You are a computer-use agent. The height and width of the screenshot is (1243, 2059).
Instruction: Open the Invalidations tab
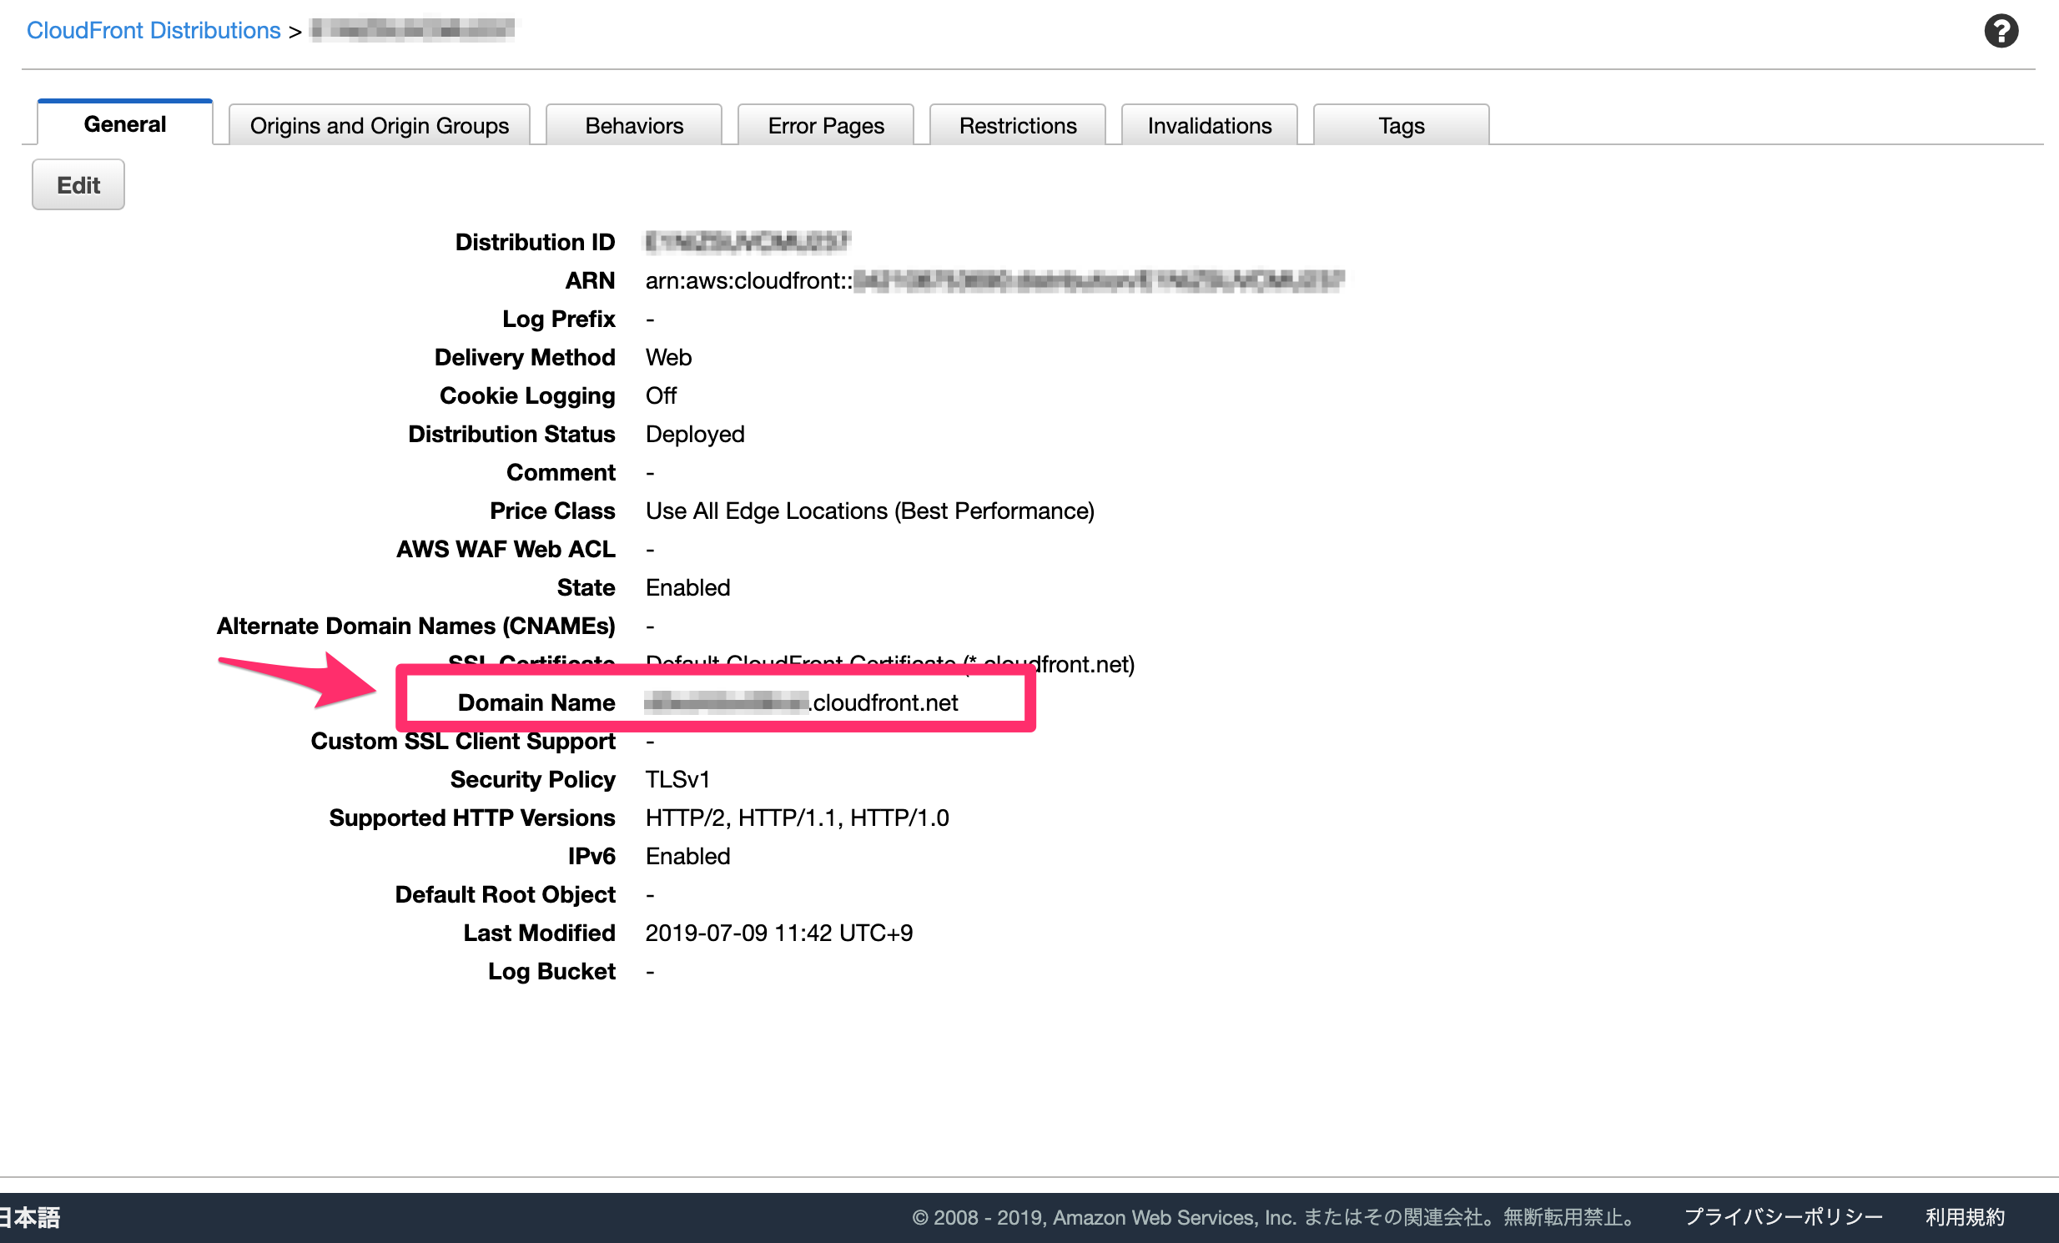(1209, 125)
